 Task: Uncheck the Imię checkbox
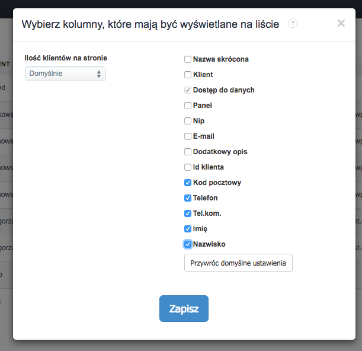point(188,229)
